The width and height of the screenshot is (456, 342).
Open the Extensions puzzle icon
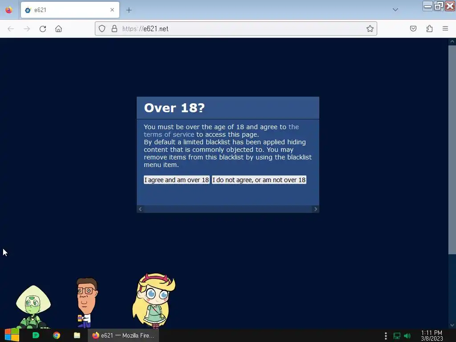pos(429,28)
